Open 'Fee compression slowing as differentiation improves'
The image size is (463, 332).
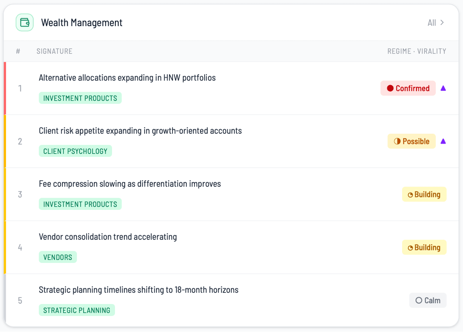click(x=130, y=184)
